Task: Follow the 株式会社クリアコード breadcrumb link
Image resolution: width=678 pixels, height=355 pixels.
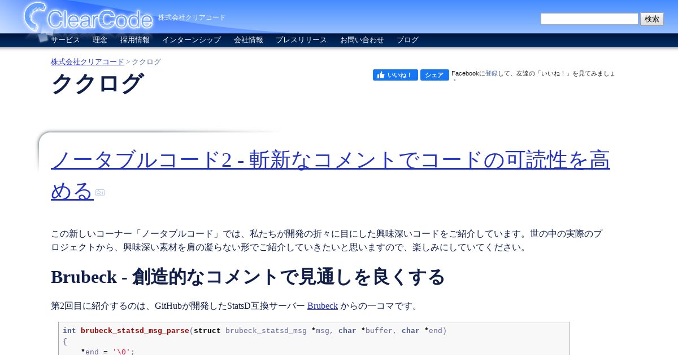Action: (x=88, y=62)
